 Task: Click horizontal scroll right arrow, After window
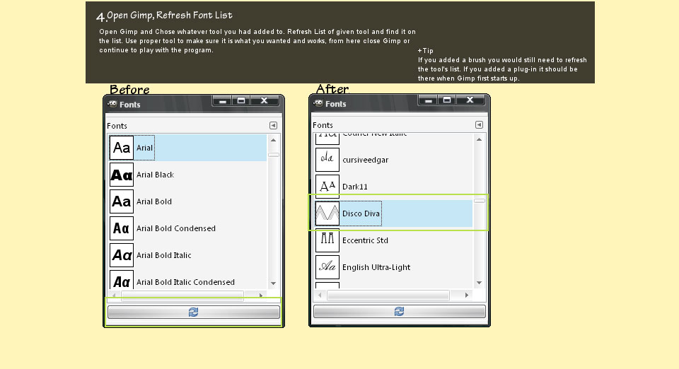[466, 295]
